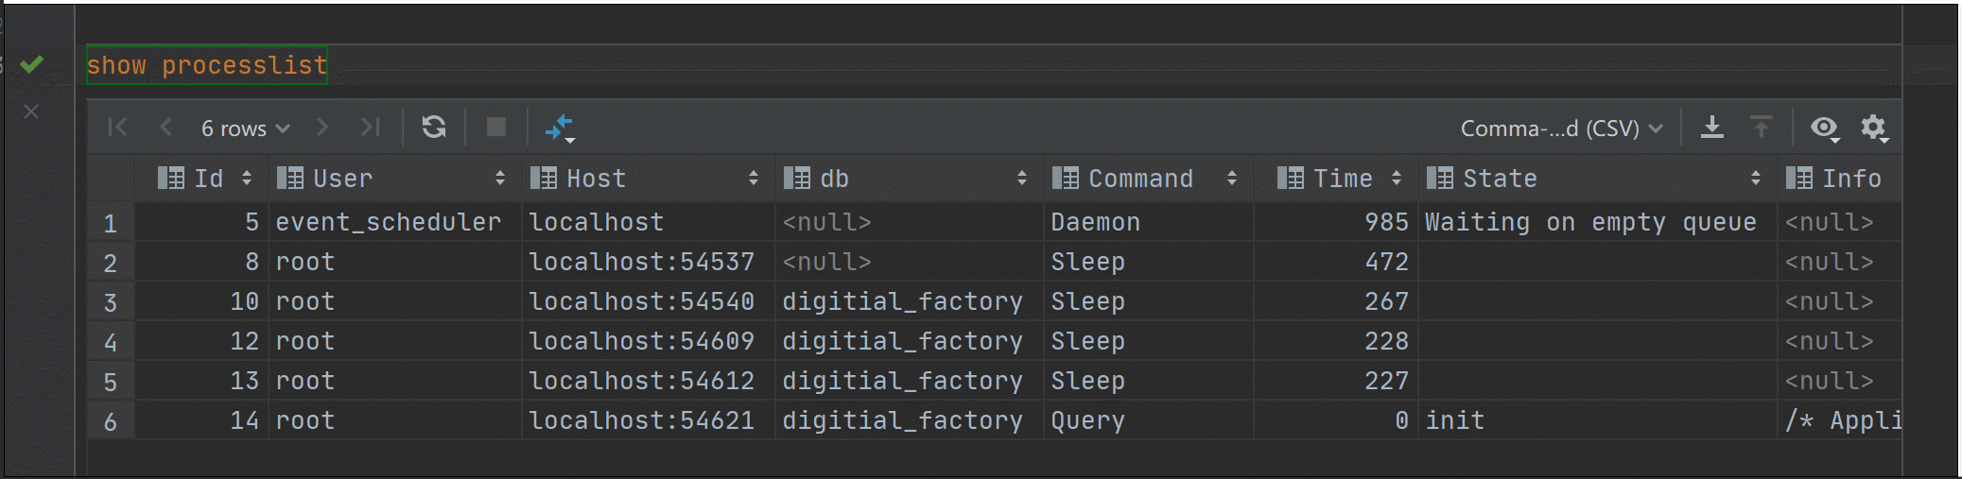Click the show processlist query text

pos(207,65)
